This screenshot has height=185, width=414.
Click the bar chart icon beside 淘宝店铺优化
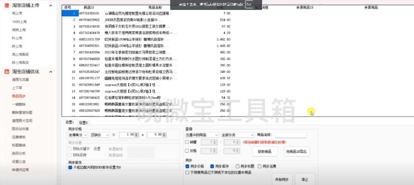[x=7, y=72]
